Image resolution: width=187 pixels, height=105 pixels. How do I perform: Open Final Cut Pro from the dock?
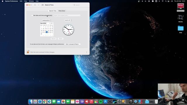tap(96, 101)
